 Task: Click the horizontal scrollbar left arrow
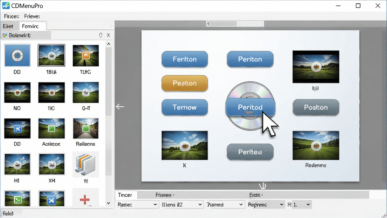[x=208, y=24]
